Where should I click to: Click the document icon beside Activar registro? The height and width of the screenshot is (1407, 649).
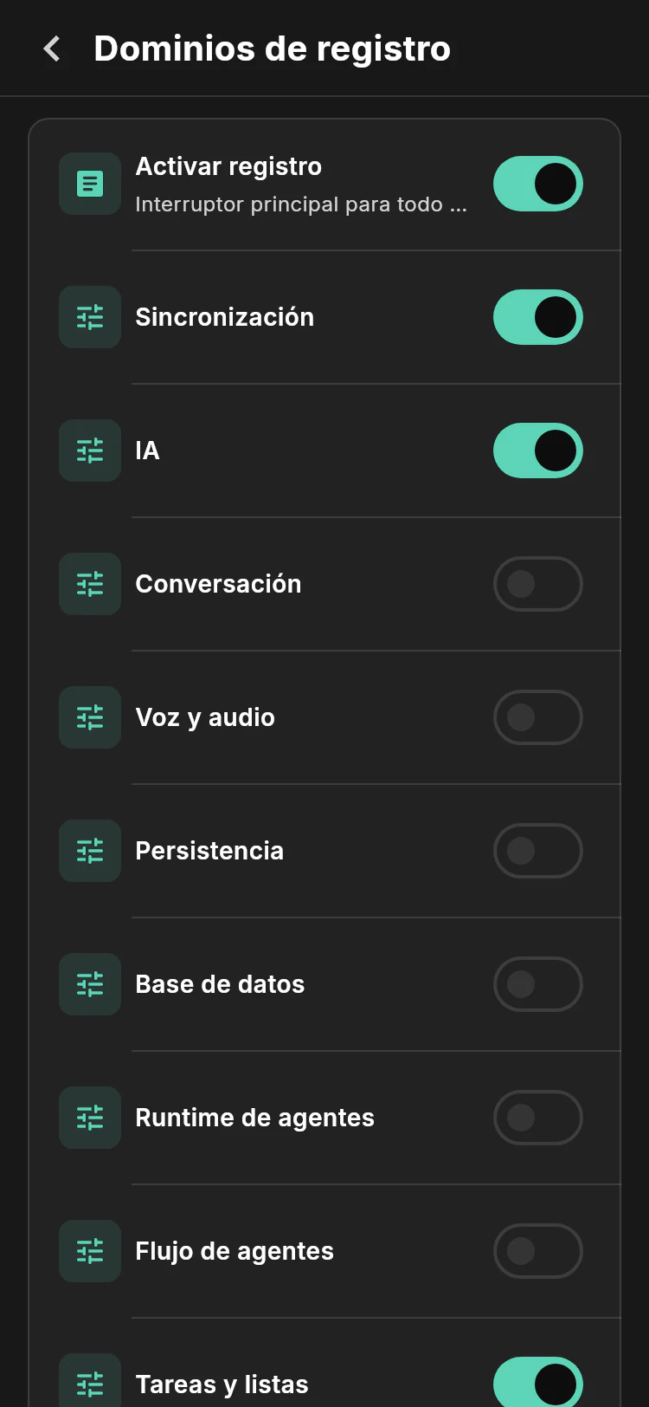[x=90, y=184]
